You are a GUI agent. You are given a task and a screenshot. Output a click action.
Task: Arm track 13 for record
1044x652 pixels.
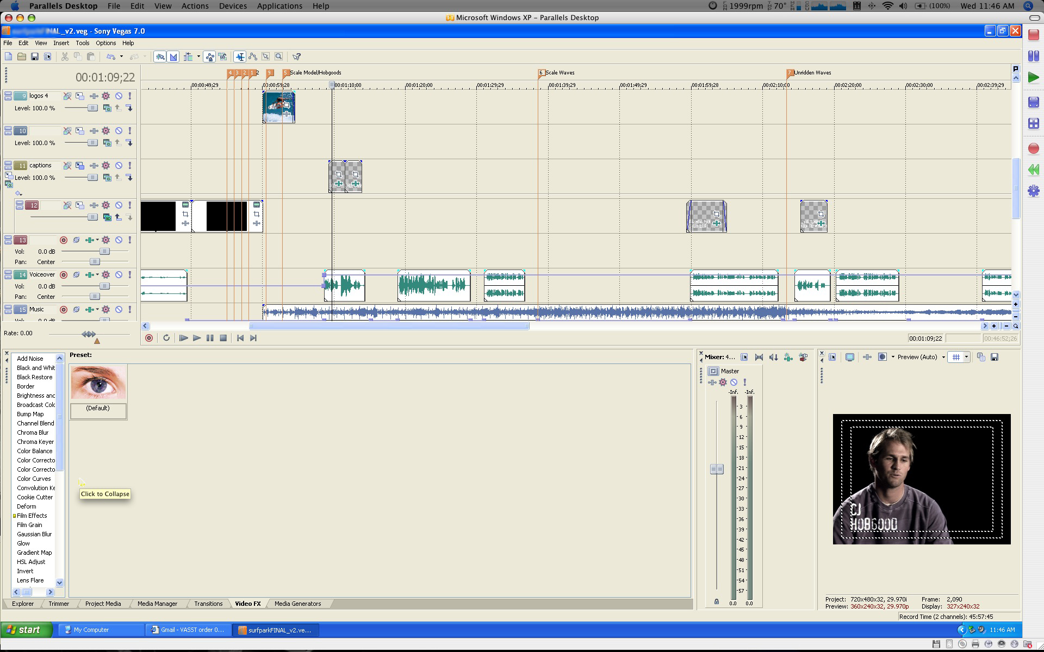click(64, 240)
